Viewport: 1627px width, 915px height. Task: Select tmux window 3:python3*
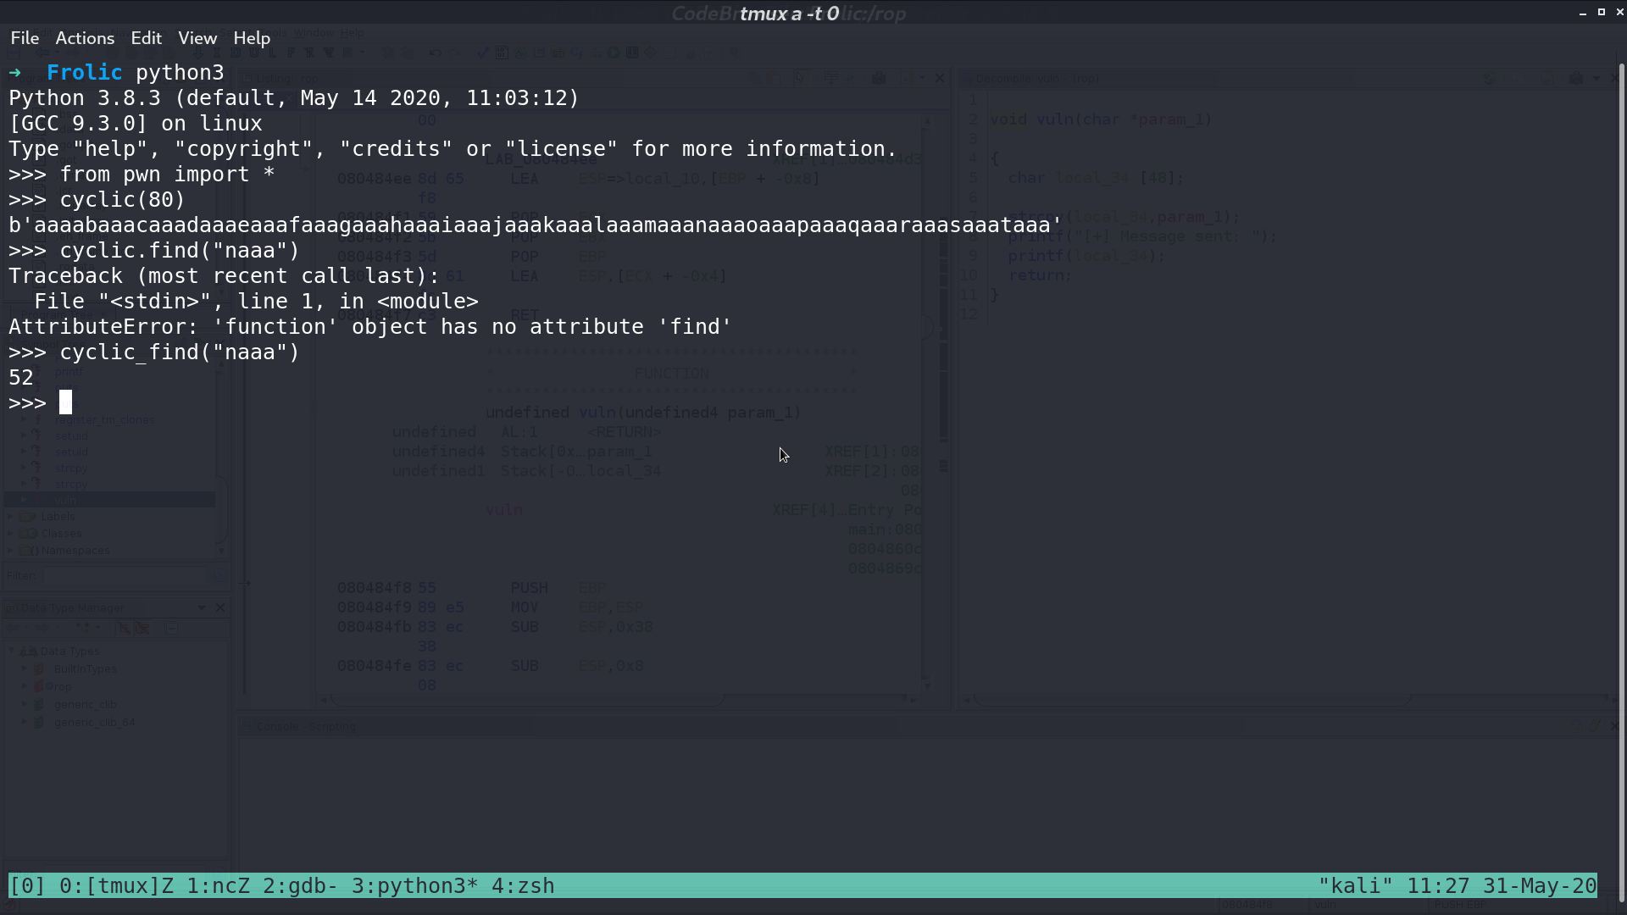415,886
